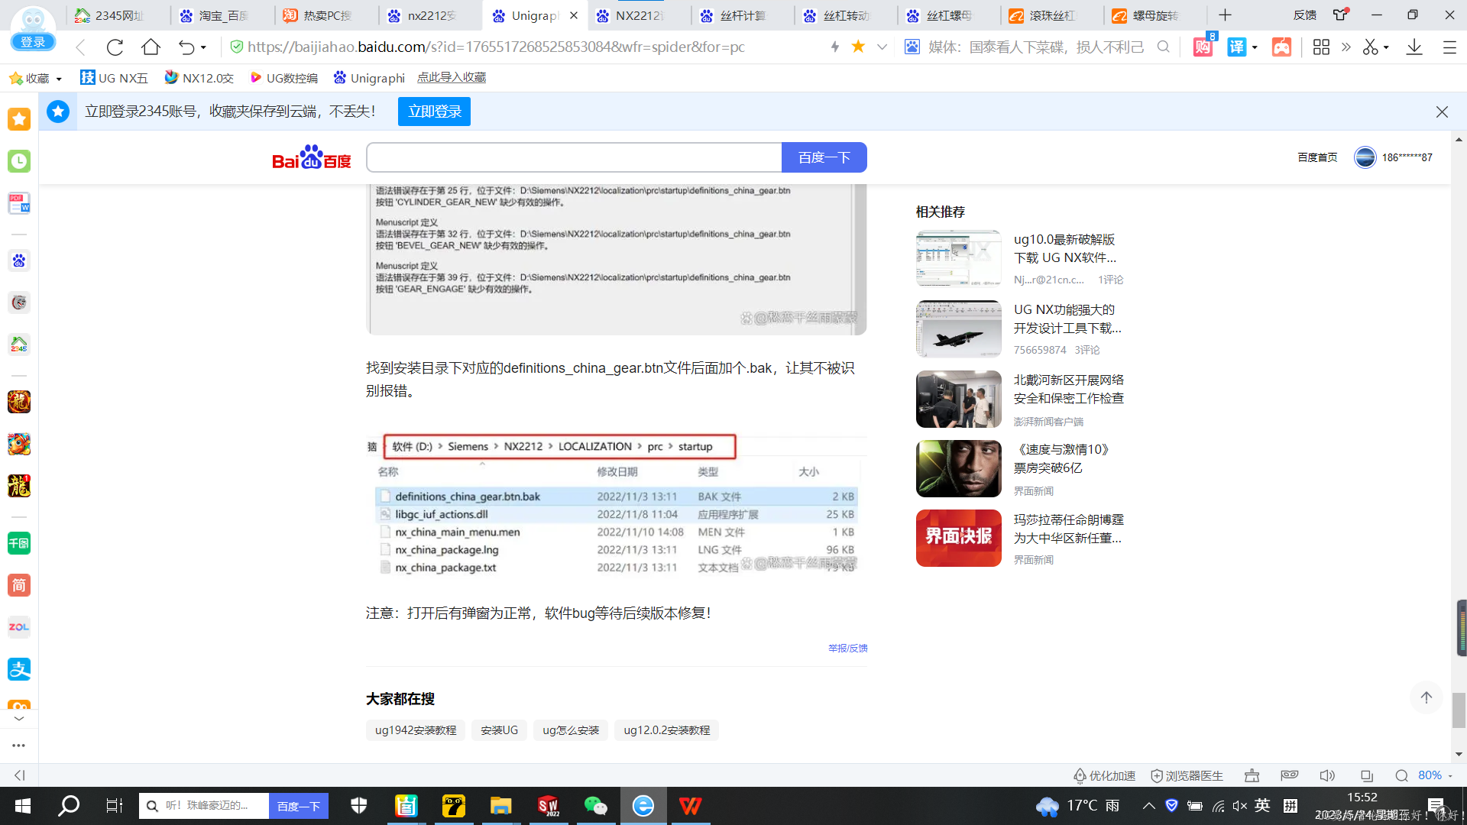This screenshot has width=1467, height=825.
Task: Click the 百度一下 search button
Action: tap(824, 157)
